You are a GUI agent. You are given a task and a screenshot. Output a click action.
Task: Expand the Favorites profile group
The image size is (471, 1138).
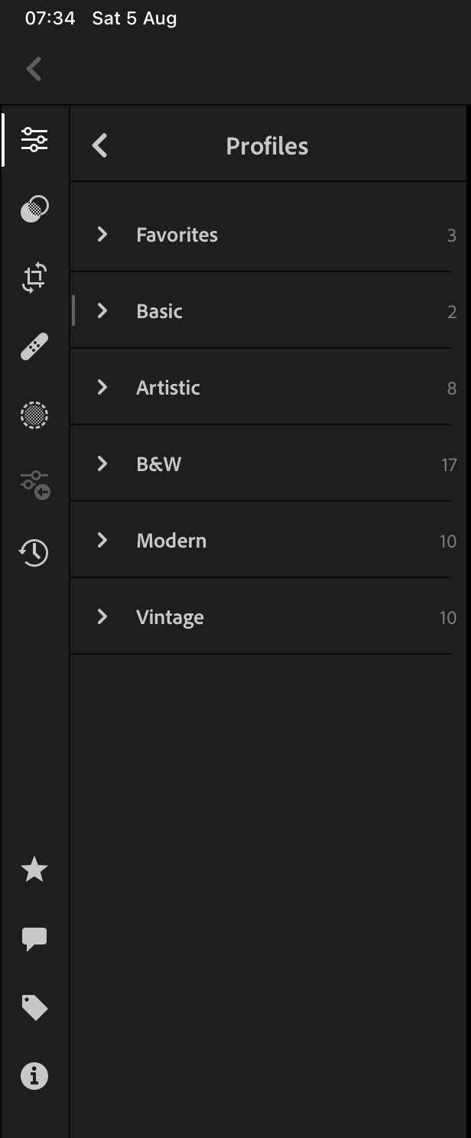coord(102,234)
